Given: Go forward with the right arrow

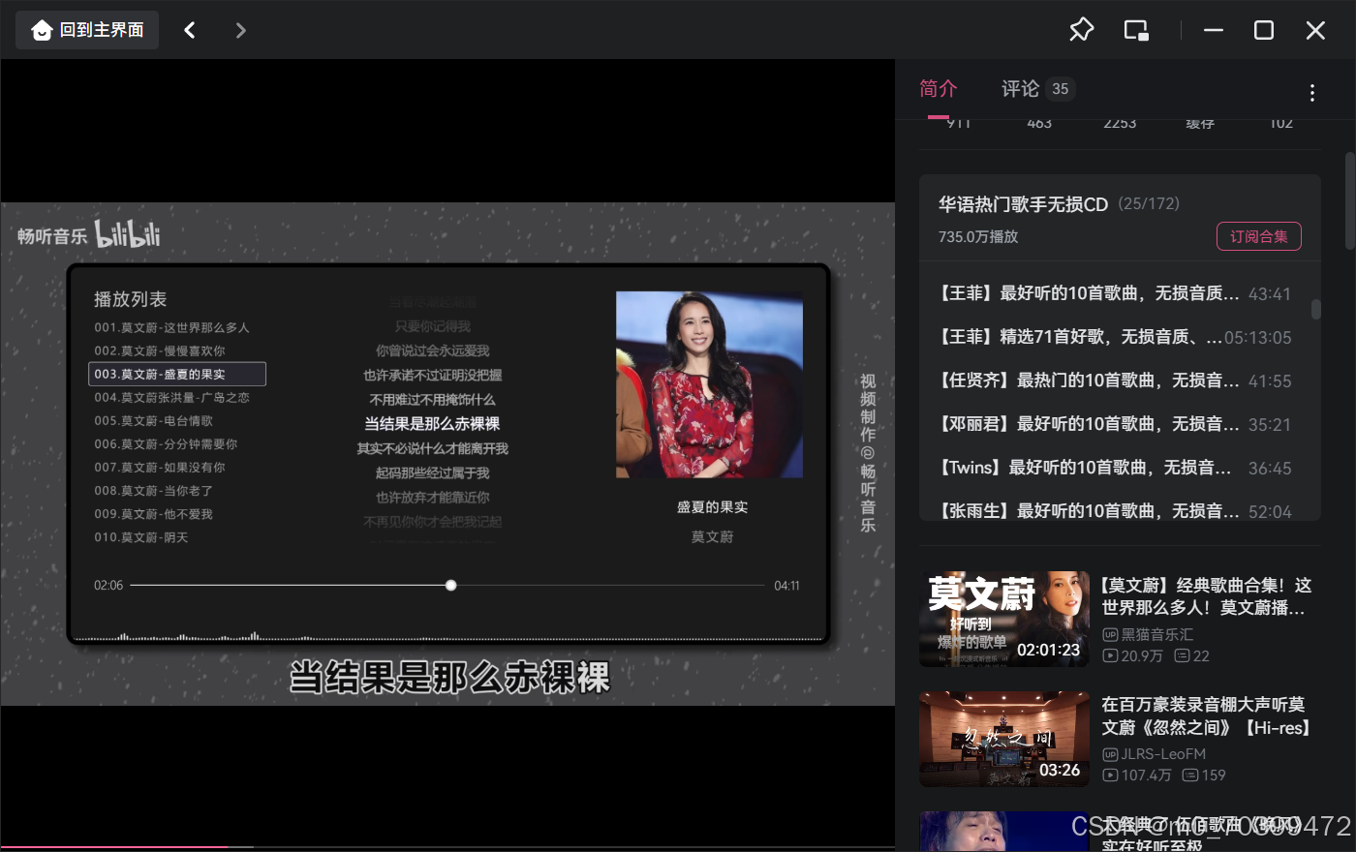Looking at the screenshot, I should click(x=240, y=30).
